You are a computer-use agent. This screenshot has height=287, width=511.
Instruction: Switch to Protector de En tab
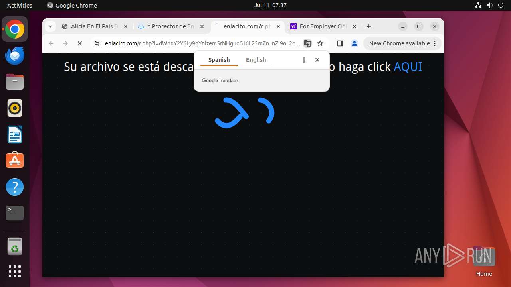click(x=170, y=26)
